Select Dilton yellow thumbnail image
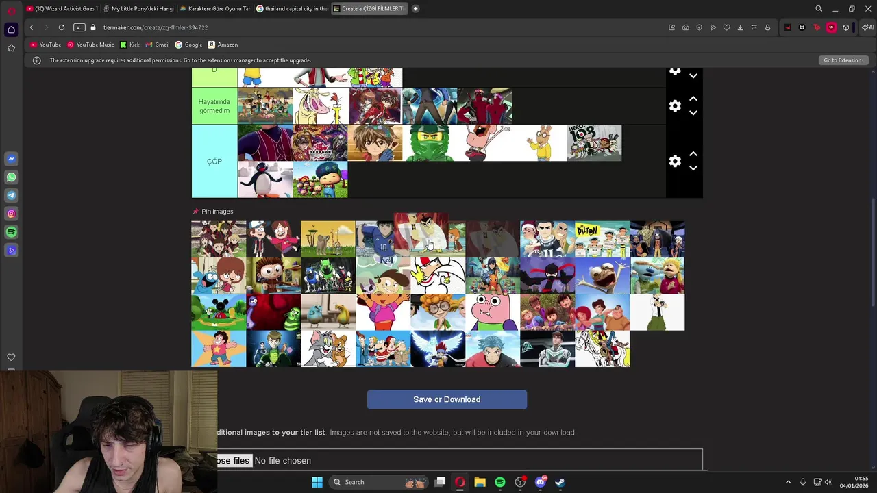Viewport: 877px width, 493px height. coord(602,239)
